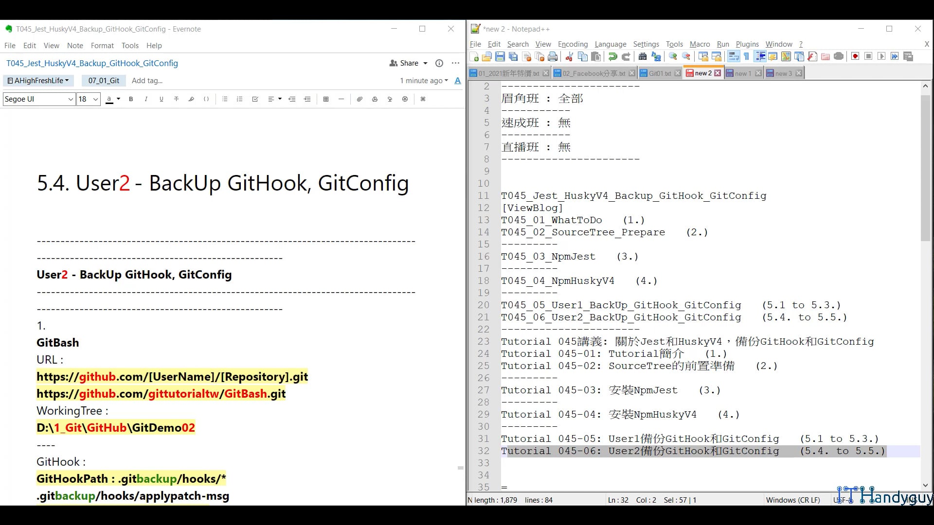Open the Find dialog via the binoculars icon
Image resolution: width=934 pixels, height=525 pixels.
(x=643, y=57)
